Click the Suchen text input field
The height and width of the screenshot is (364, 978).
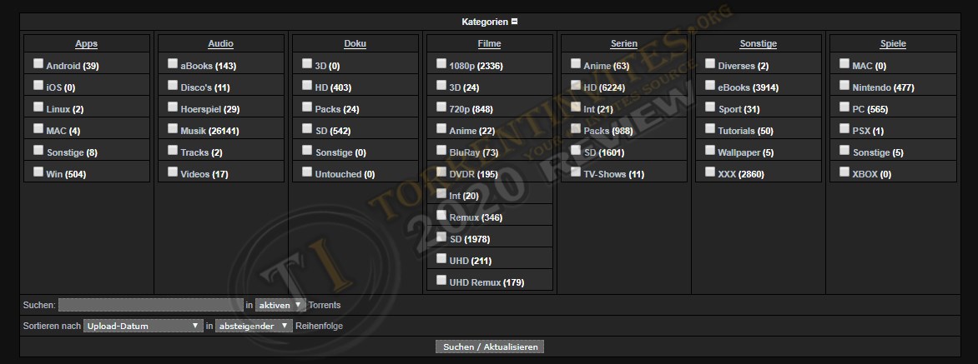(x=150, y=305)
